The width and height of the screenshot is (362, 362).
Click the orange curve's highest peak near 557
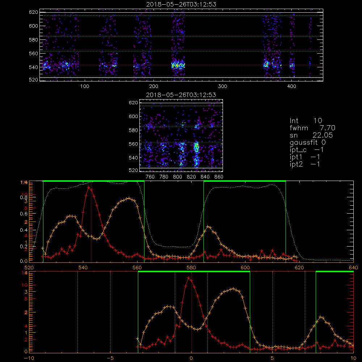129,198
